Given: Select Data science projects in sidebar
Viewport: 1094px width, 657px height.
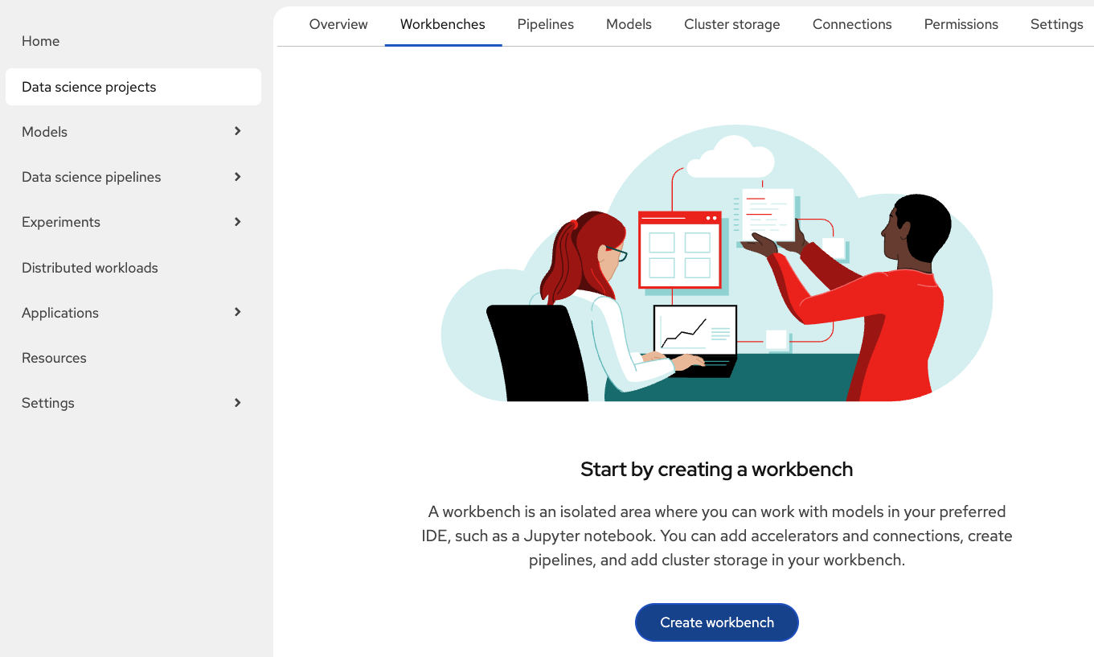Looking at the screenshot, I should [x=89, y=87].
